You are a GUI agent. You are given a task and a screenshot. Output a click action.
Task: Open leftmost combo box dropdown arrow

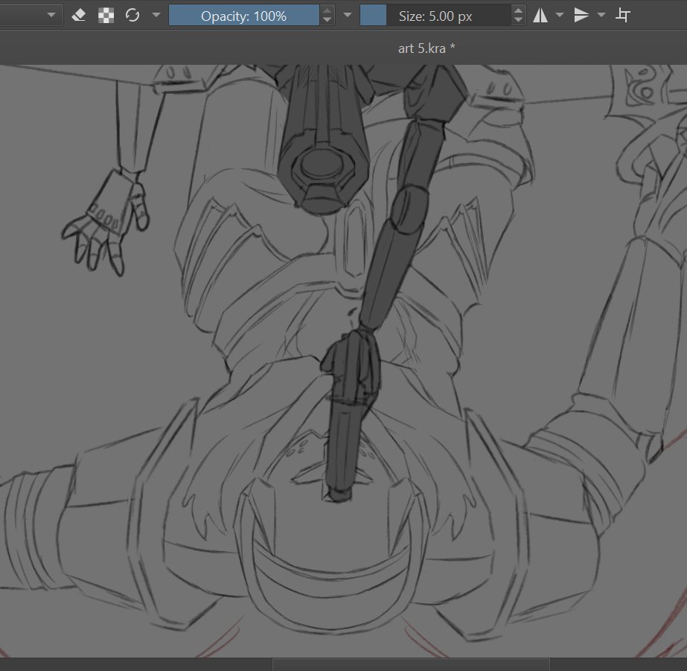51,15
